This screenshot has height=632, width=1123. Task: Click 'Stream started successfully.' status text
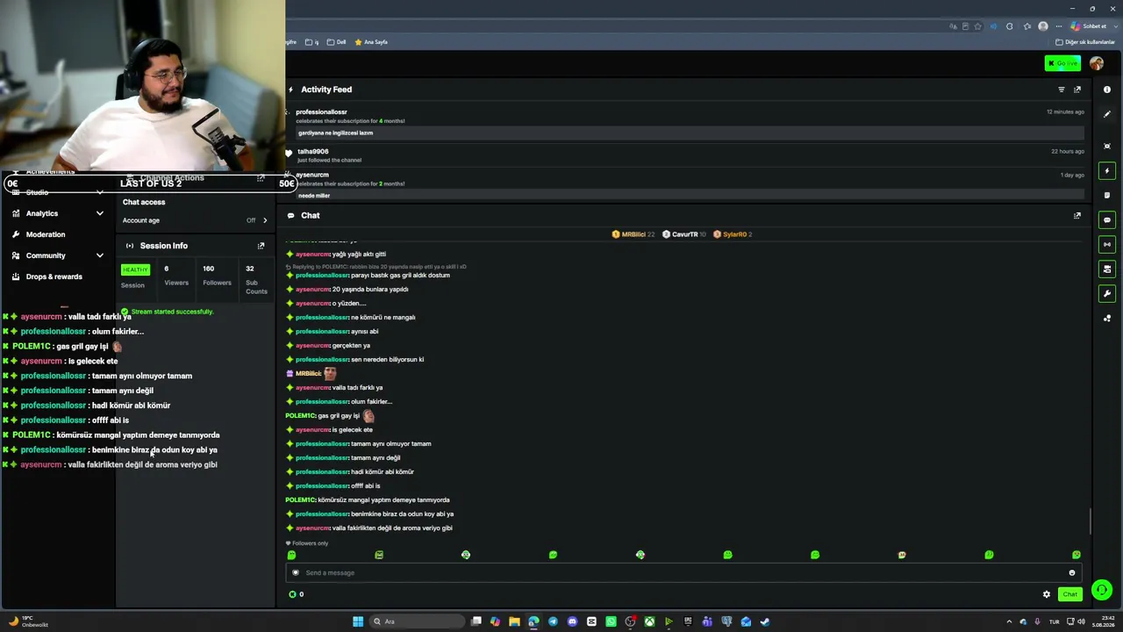(x=172, y=312)
